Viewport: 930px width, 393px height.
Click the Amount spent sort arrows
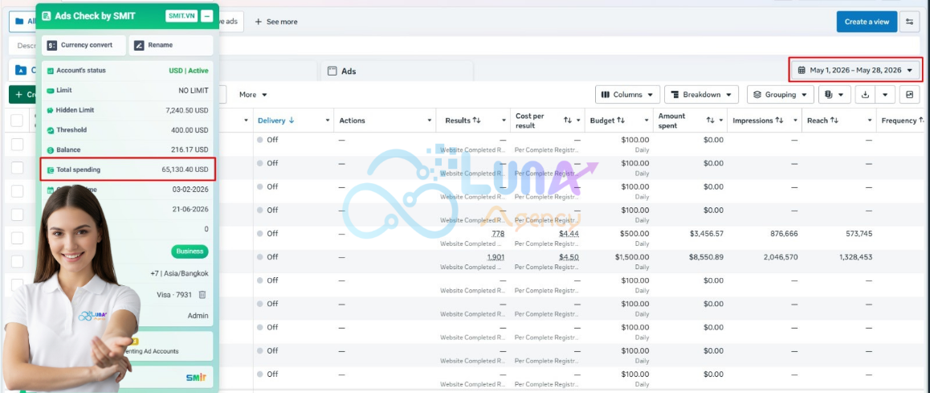point(710,121)
